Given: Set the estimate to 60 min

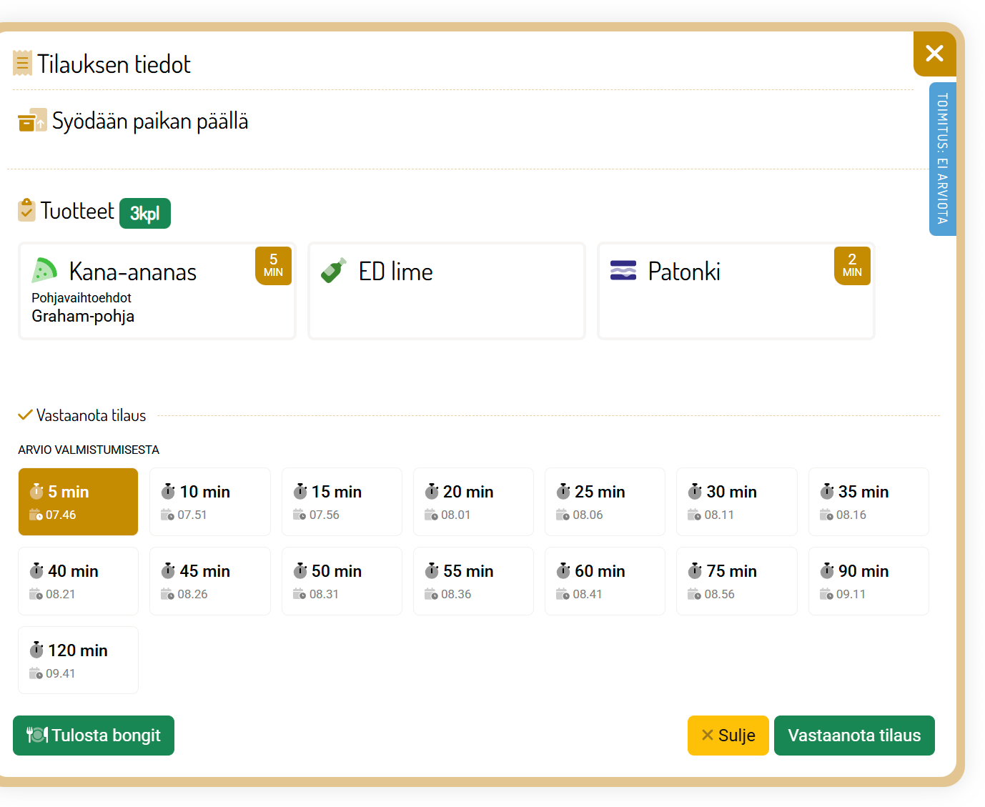Looking at the screenshot, I should [605, 581].
